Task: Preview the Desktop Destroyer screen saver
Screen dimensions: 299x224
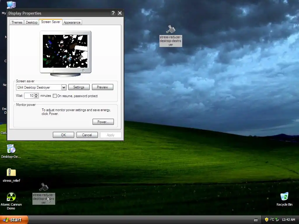Action: [x=102, y=87]
